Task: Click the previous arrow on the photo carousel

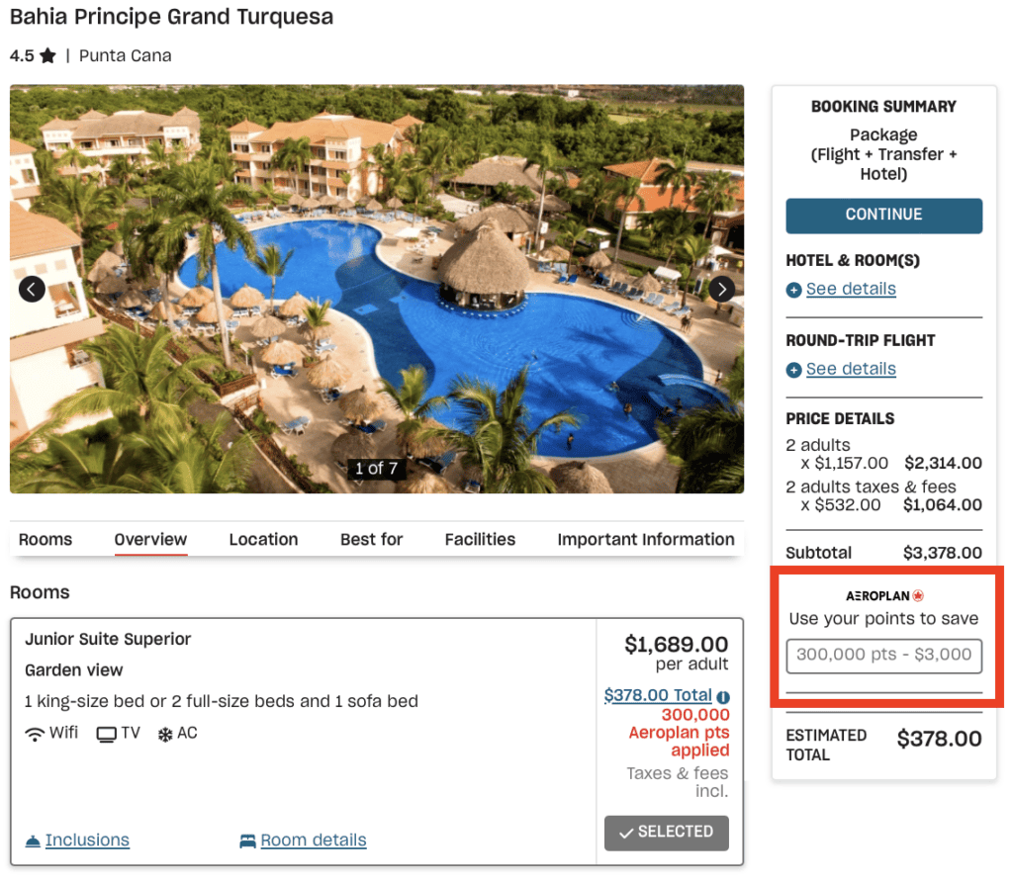Action: pos(32,289)
